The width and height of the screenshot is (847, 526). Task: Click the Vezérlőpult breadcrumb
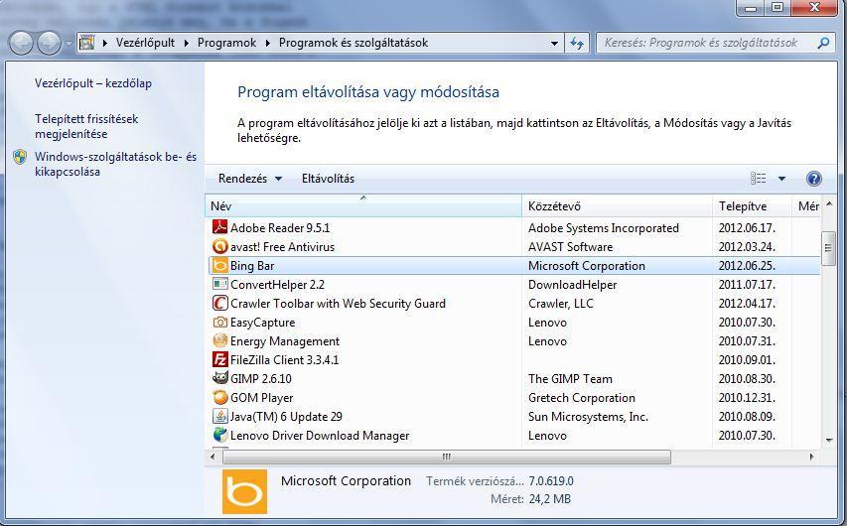click(145, 43)
